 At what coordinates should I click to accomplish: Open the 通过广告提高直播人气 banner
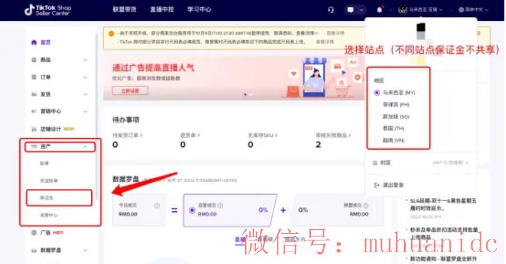(x=234, y=77)
